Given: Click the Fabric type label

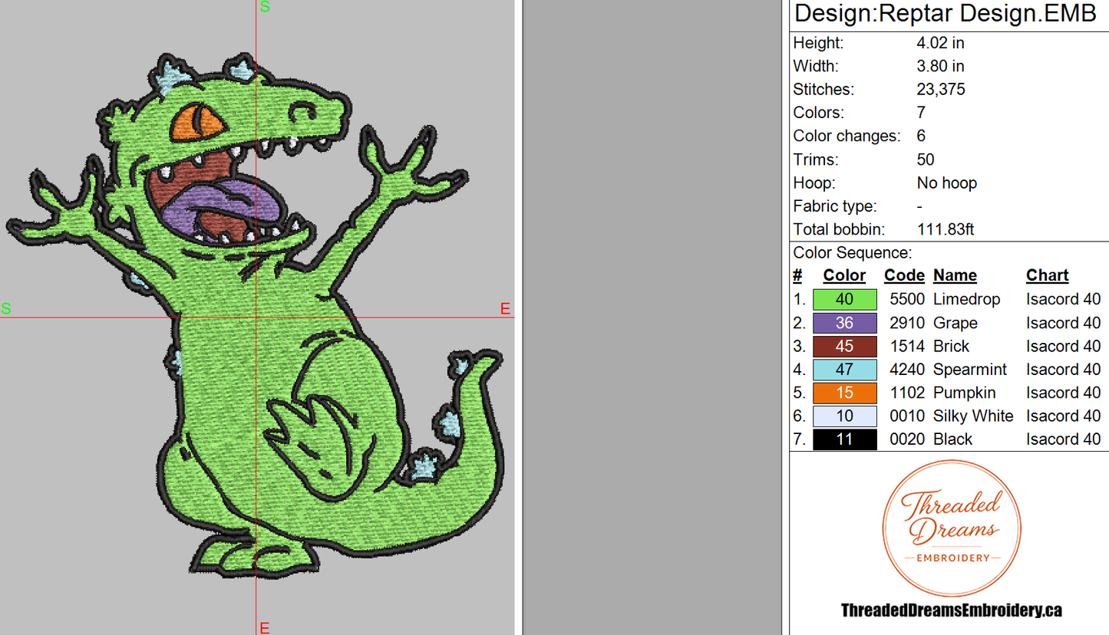Looking at the screenshot, I should [x=835, y=206].
